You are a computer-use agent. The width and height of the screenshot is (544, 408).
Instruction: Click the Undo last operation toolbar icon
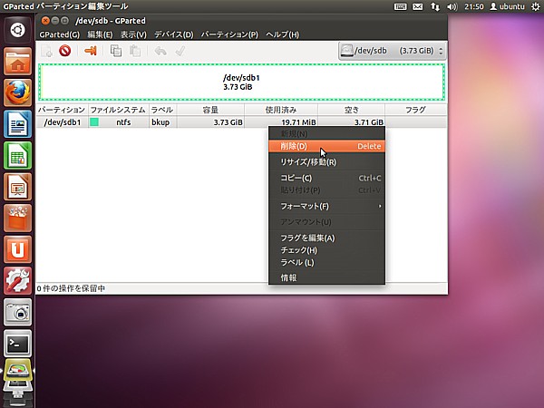(160, 51)
